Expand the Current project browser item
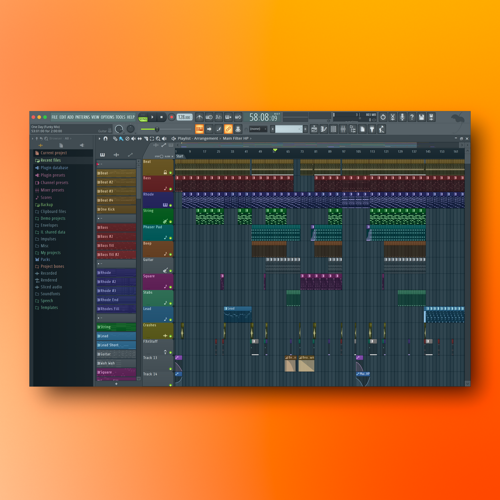 [54, 153]
